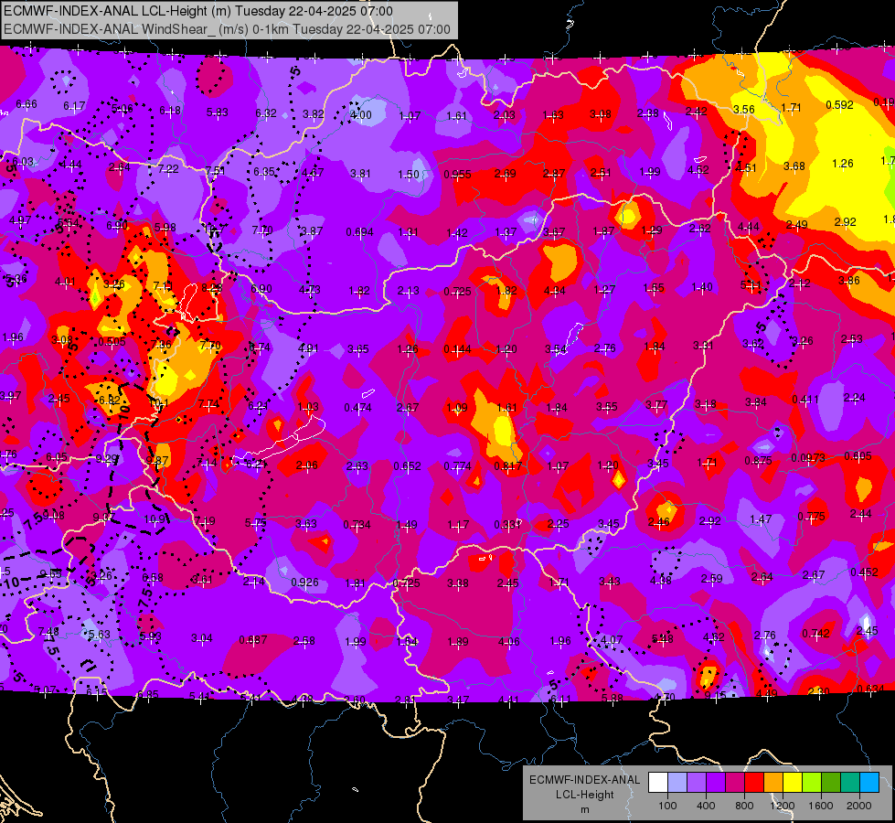Click wind shear value 5.63

point(100,634)
